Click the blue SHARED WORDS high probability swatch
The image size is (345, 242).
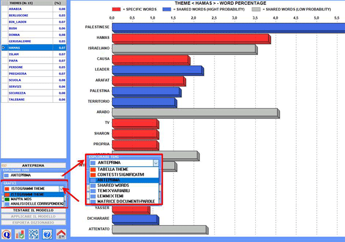[x=167, y=9]
